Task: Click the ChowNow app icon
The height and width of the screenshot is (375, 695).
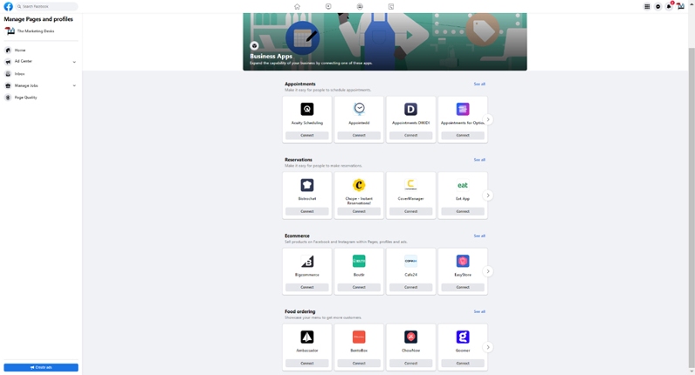Action: coord(411,337)
